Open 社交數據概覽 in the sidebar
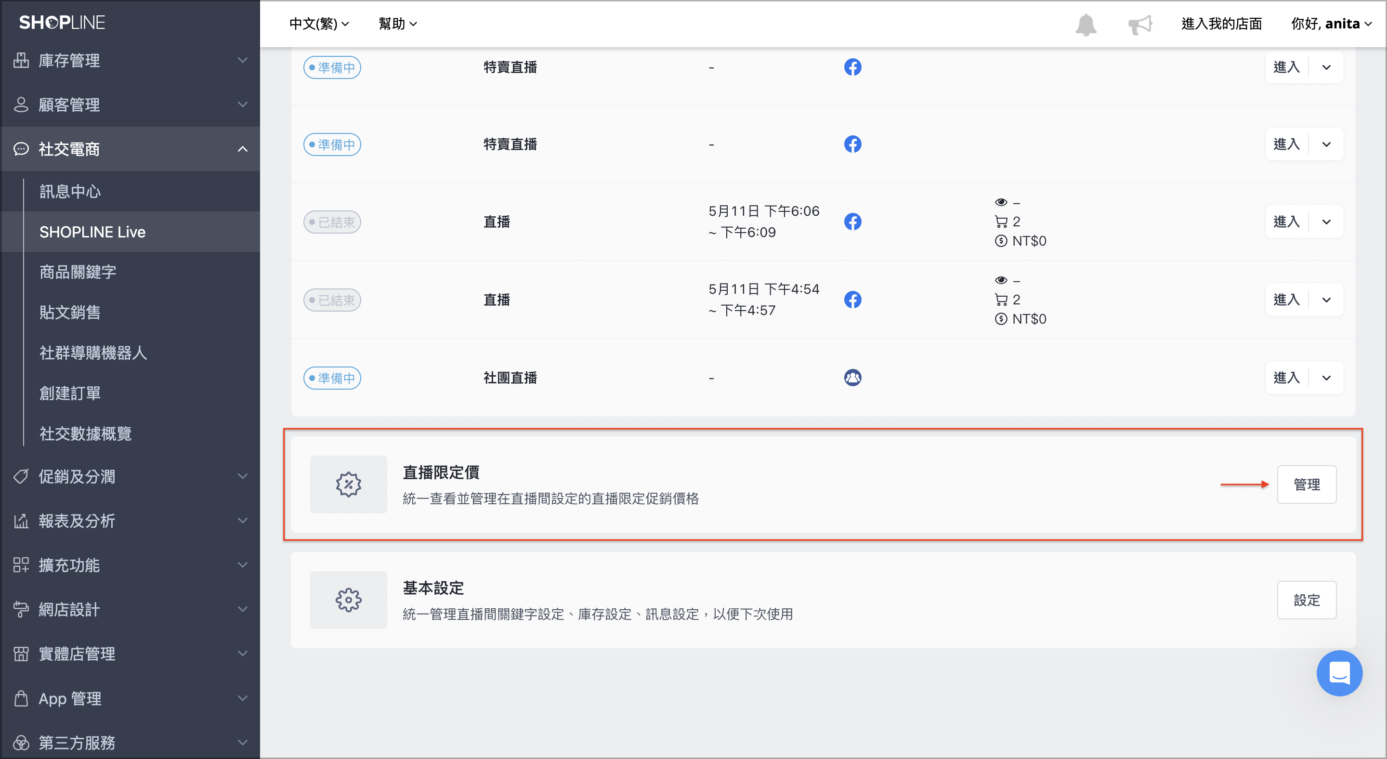The height and width of the screenshot is (759, 1387). click(x=85, y=434)
